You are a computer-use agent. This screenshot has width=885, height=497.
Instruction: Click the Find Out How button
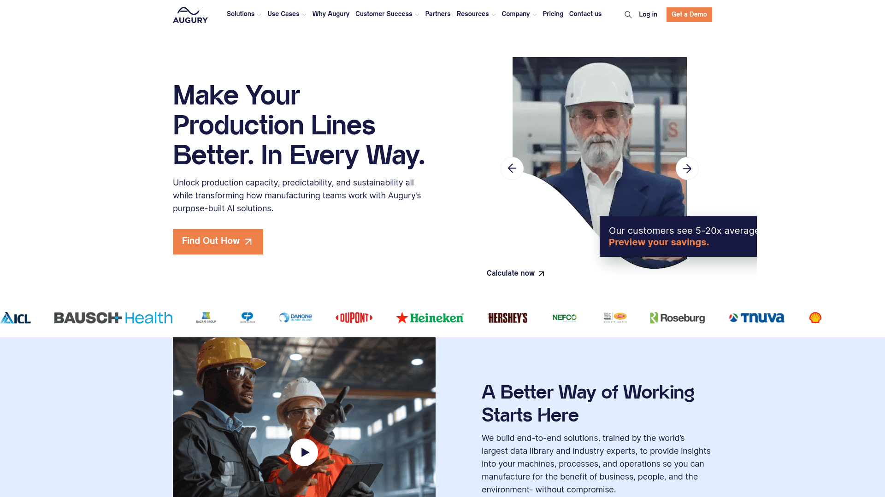click(218, 242)
